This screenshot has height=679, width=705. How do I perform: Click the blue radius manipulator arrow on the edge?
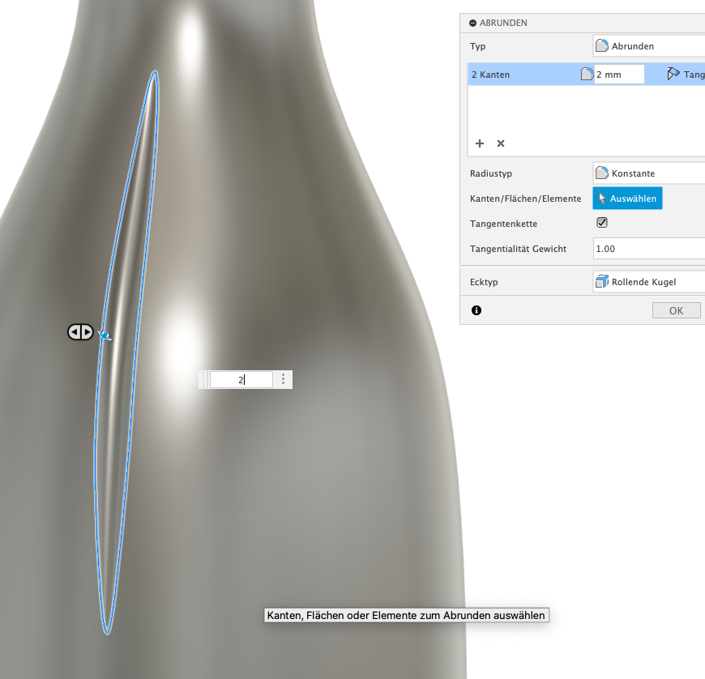[105, 335]
